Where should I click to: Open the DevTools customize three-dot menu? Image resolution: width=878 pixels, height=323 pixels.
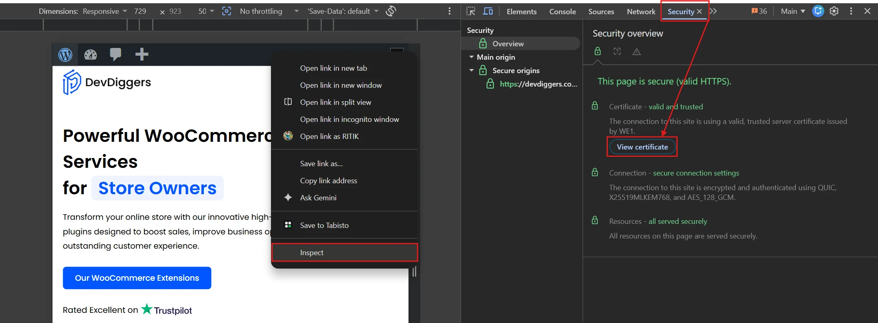point(851,11)
